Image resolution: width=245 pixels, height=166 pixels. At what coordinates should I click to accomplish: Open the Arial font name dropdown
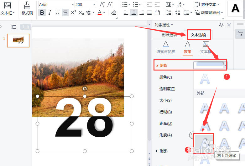tap(73, 4)
